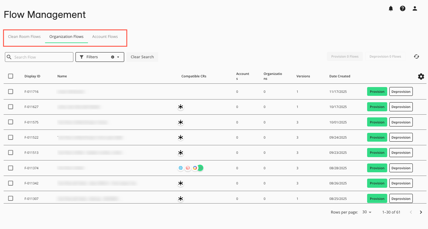Click the Snowflake icon in row F-011374
Image resolution: width=428 pixels, height=229 pixels.
click(181, 168)
